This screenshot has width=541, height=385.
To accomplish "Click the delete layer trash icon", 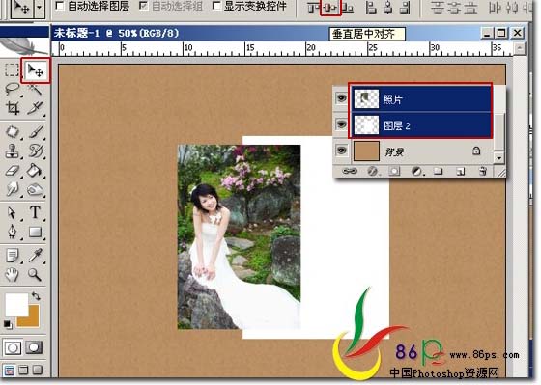I will pos(483,171).
